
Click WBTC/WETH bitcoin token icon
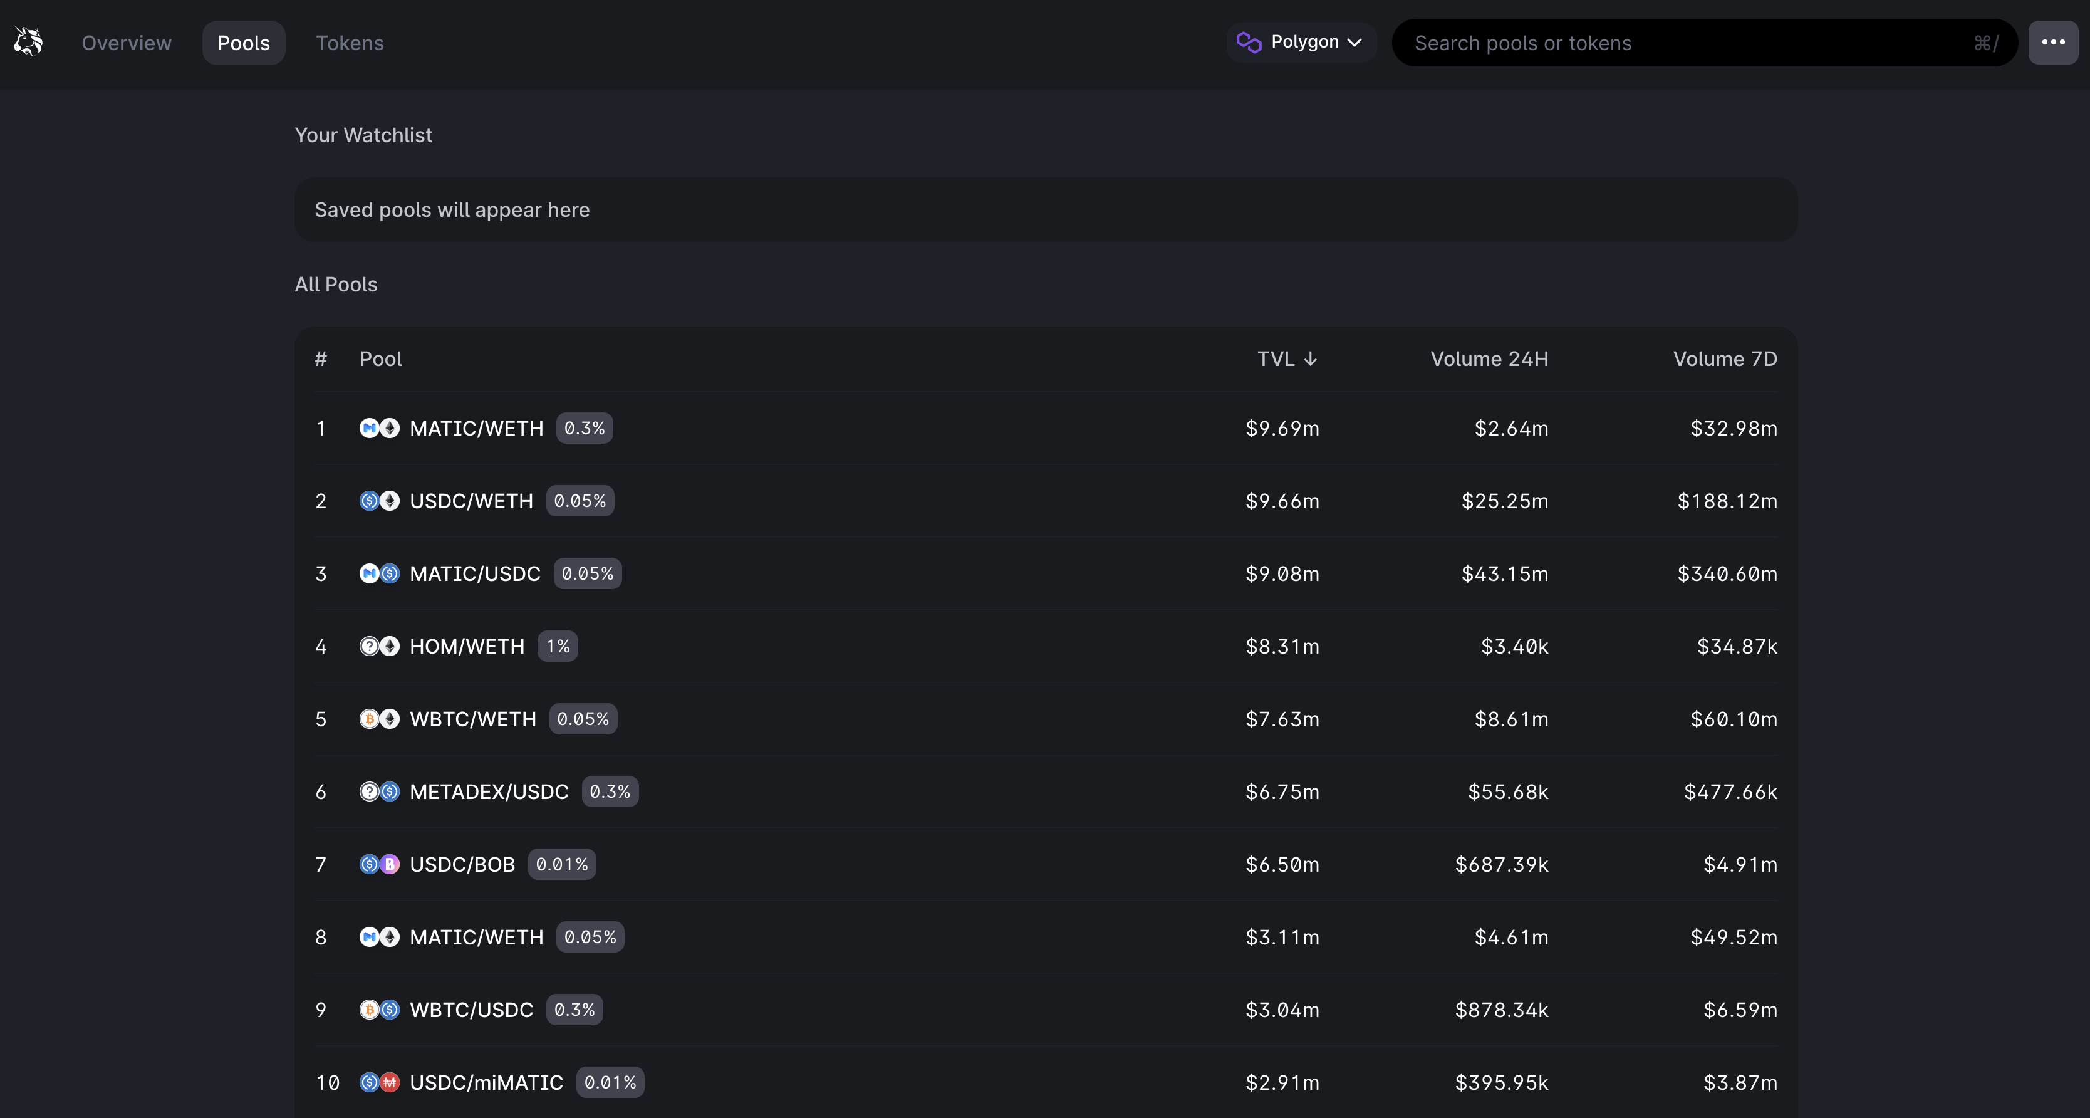tap(369, 719)
